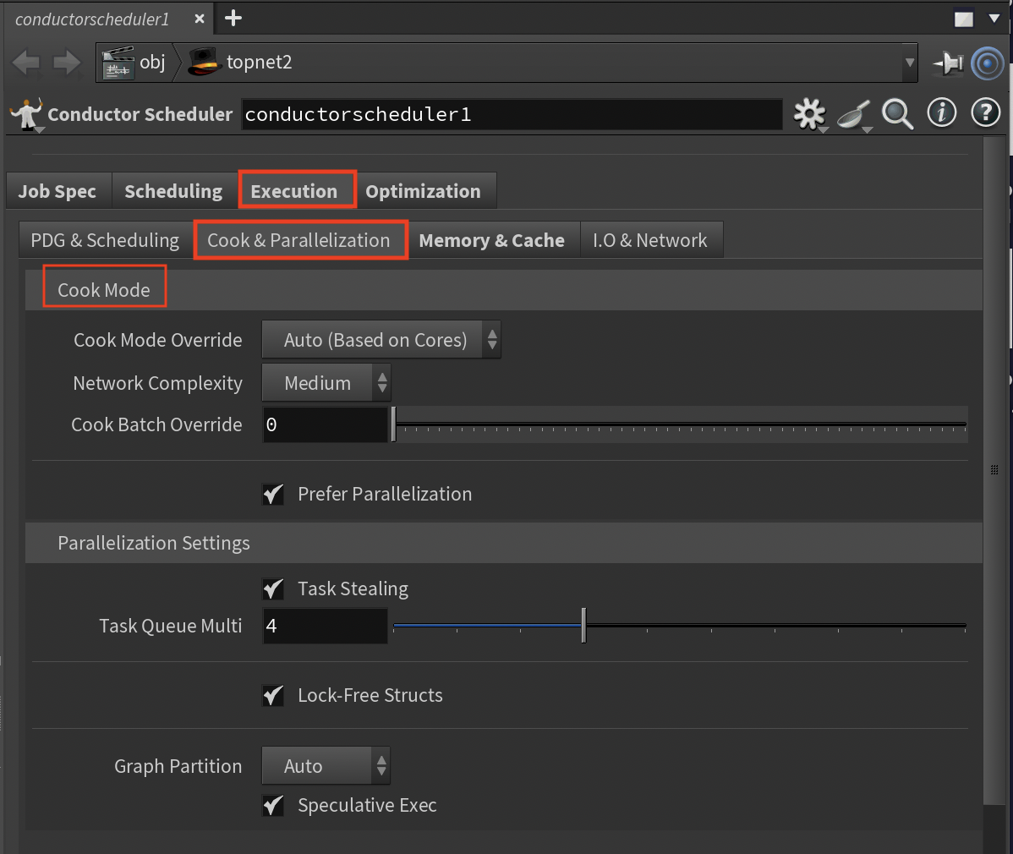Click the pane maximize square icon
Screen dimensions: 1013x854
coord(963,19)
